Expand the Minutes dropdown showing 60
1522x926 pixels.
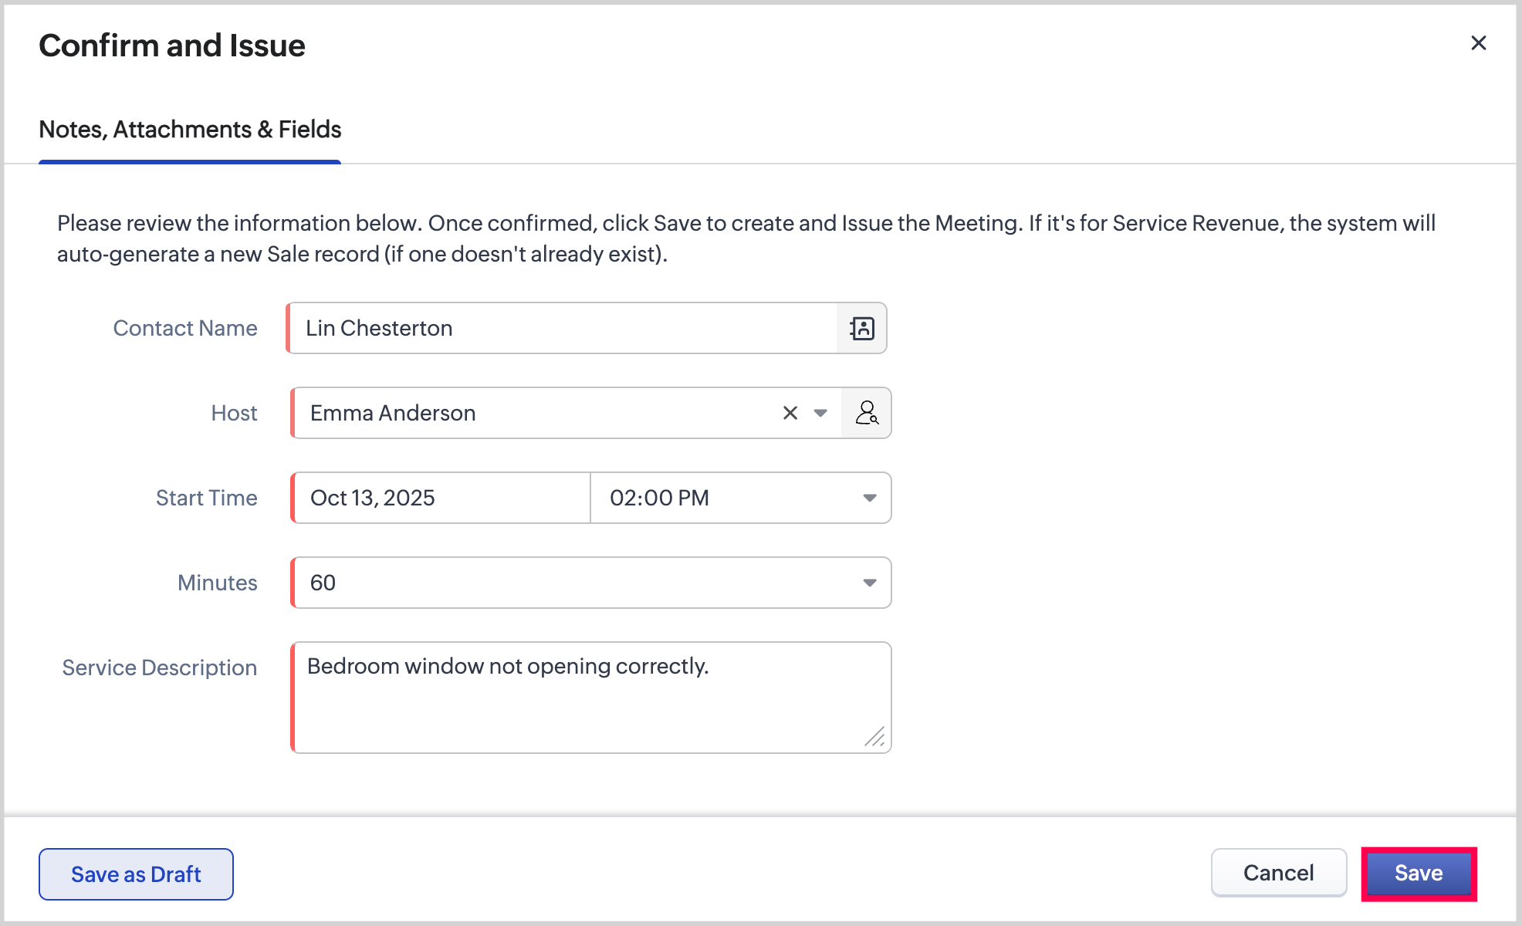coord(869,583)
